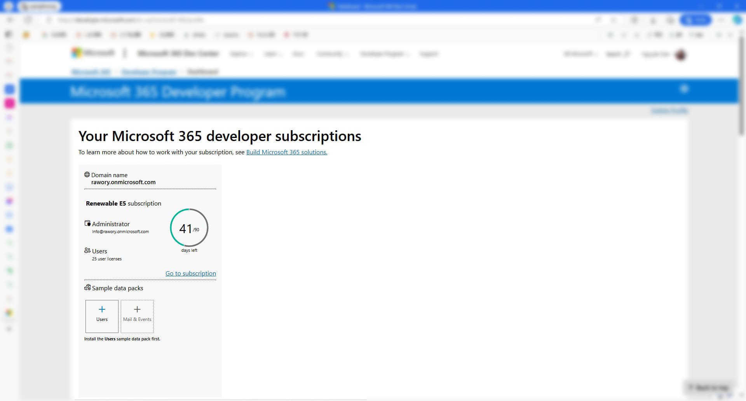Click the Renewable E5 subscription label
The width and height of the screenshot is (746, 401).
(x=124, y=203)
